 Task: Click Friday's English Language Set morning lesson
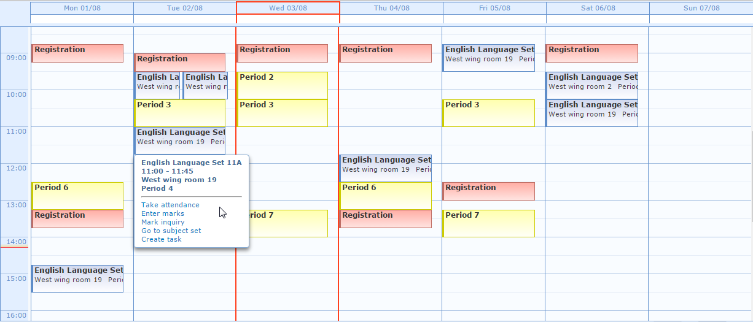click(x=489, y=58)
